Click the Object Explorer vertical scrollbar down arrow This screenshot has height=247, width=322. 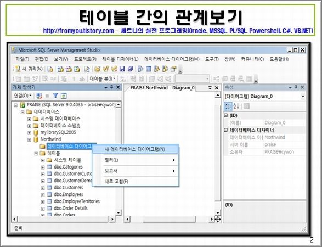point(118,212)
